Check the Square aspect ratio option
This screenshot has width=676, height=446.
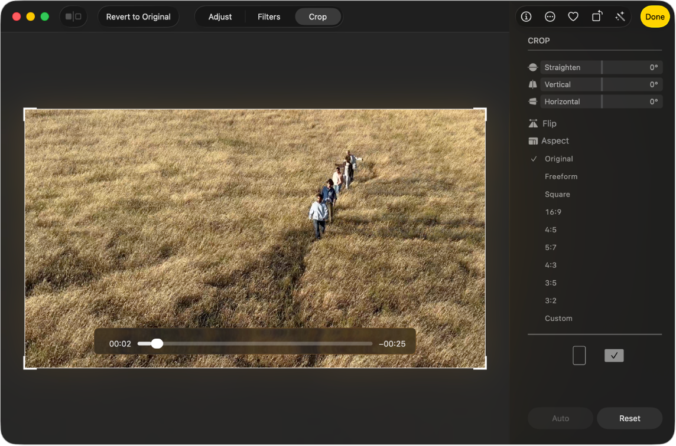point(556,194)
